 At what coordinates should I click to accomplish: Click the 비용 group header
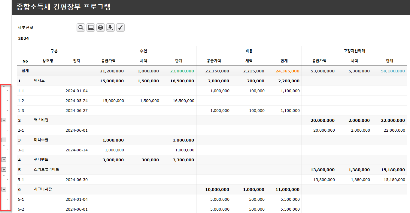click(x=249, y=51)
